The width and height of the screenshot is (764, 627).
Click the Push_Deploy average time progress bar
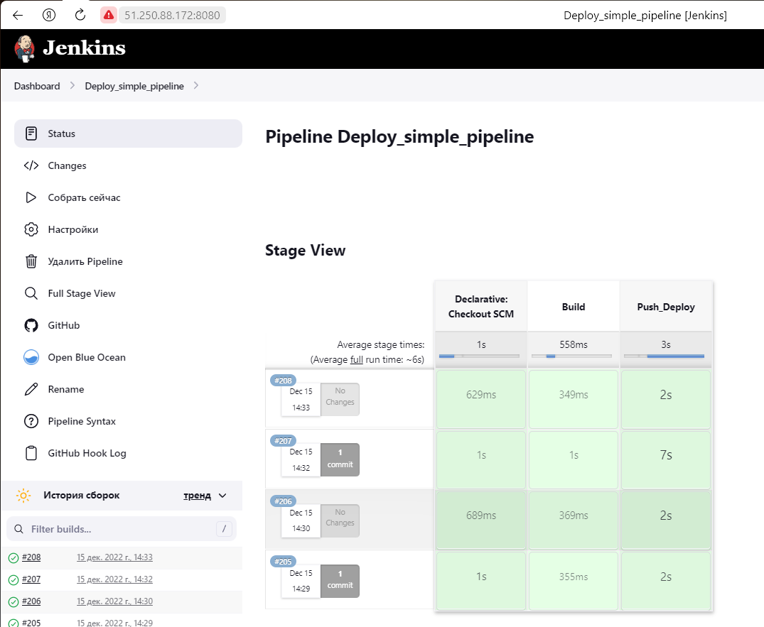664,356
